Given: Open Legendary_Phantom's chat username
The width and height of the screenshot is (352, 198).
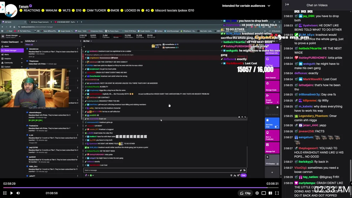Looking at the screenshot, I should tap(313, 116).
